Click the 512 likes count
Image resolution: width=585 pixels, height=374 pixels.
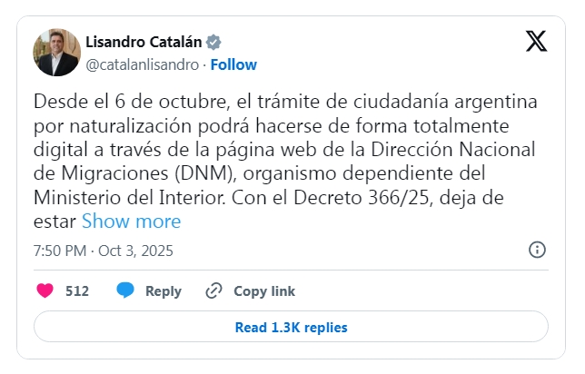coord(77,291)
